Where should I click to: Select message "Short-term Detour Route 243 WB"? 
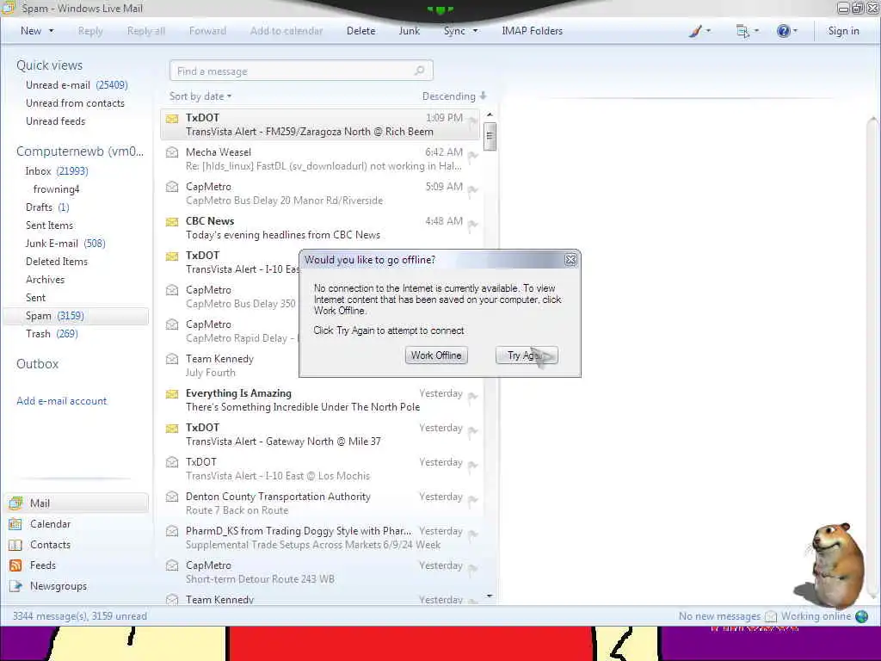coord(320,572)
